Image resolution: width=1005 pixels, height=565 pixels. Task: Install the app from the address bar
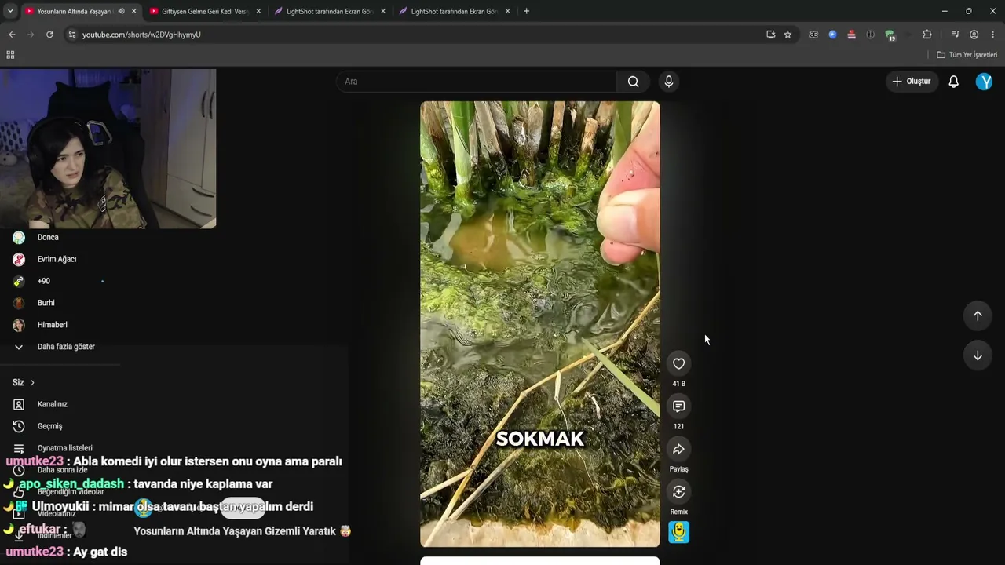click(770, 35)
